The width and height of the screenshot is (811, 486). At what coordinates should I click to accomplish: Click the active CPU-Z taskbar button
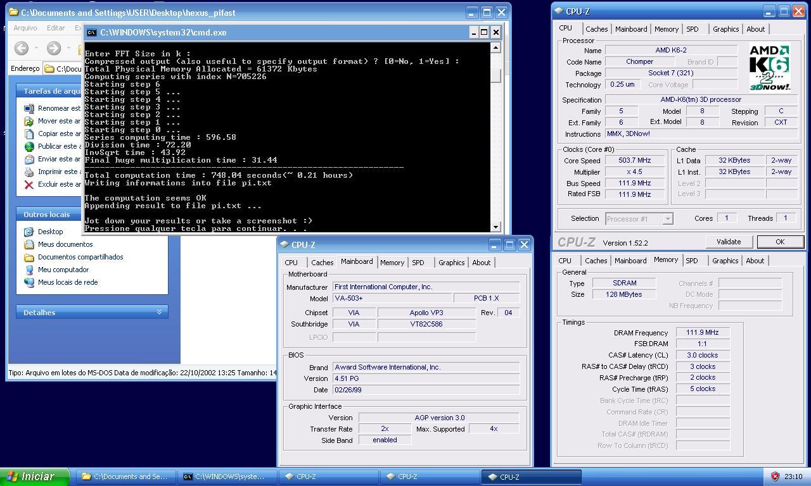tap(531, 477)
